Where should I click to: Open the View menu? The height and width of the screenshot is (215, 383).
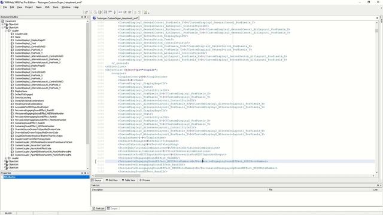click(x=20, y=7)
